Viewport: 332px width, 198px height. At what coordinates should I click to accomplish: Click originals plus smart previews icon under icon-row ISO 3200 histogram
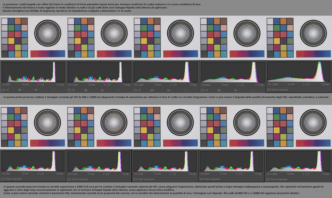point(152,90)
